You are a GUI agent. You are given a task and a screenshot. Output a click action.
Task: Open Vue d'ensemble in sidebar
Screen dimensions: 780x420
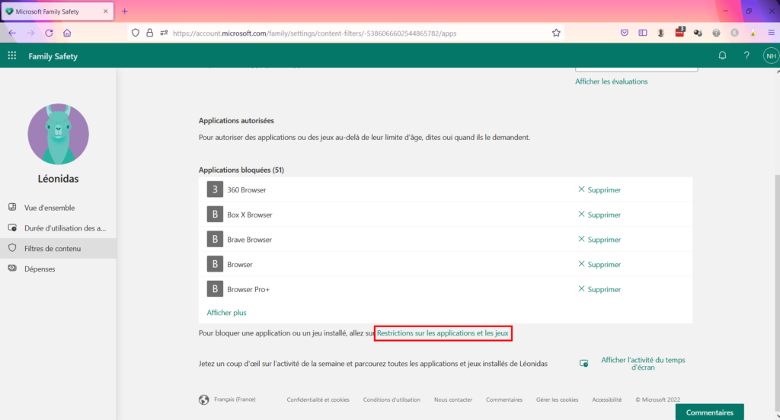point(58,208)
